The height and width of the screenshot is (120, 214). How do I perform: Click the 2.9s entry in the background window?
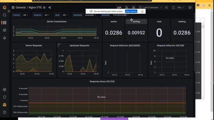(198, 62)
